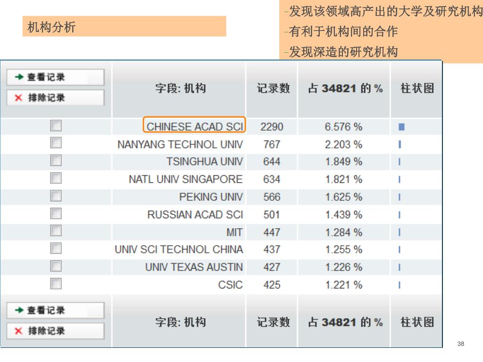Click the bottom 记录数 column header
The image size is (483, 362).
[274, 322]
